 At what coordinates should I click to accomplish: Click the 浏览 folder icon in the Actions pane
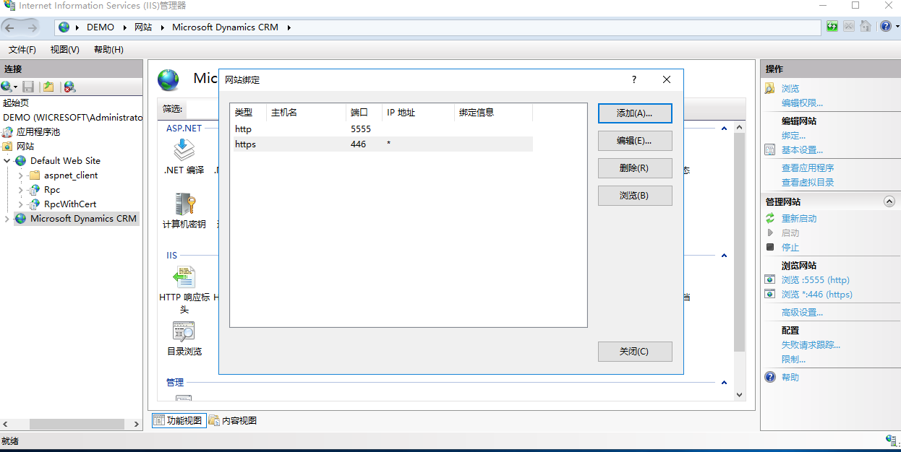[x=770, y=88]
